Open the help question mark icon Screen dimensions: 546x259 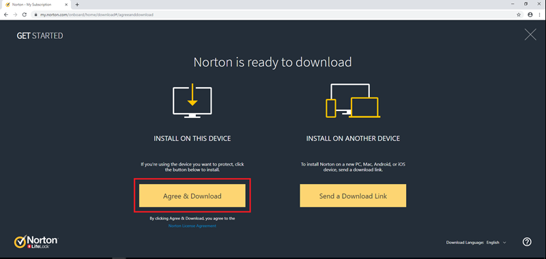527,242
